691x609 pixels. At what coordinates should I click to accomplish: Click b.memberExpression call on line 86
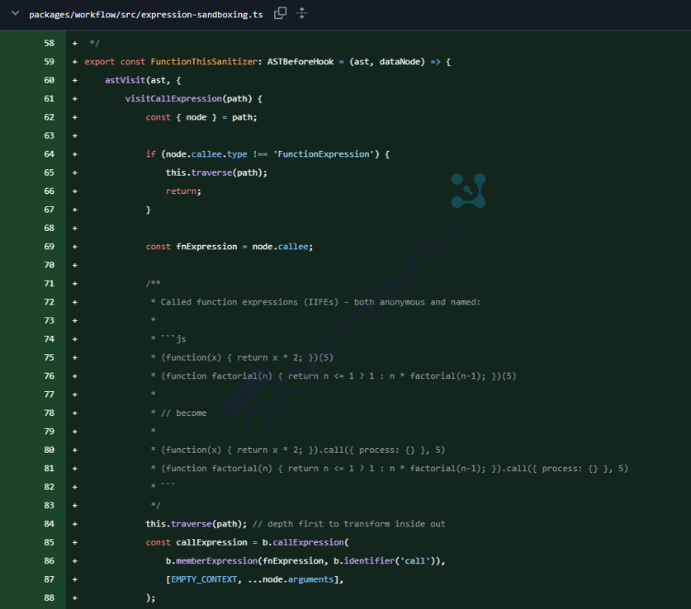(x=211, y=561)
